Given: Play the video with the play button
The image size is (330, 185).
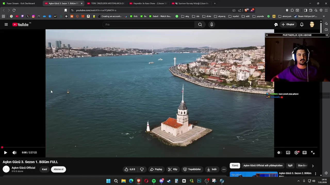Looking at the screenshot, I should point(5,153).
